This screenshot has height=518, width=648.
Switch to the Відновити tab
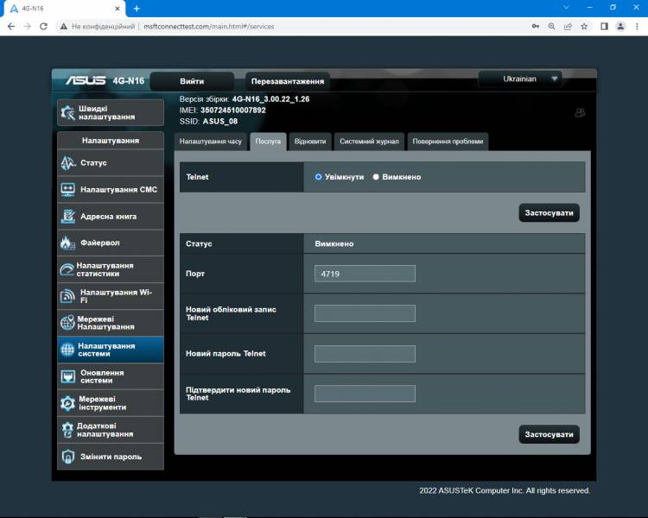(x=310, y=142)
